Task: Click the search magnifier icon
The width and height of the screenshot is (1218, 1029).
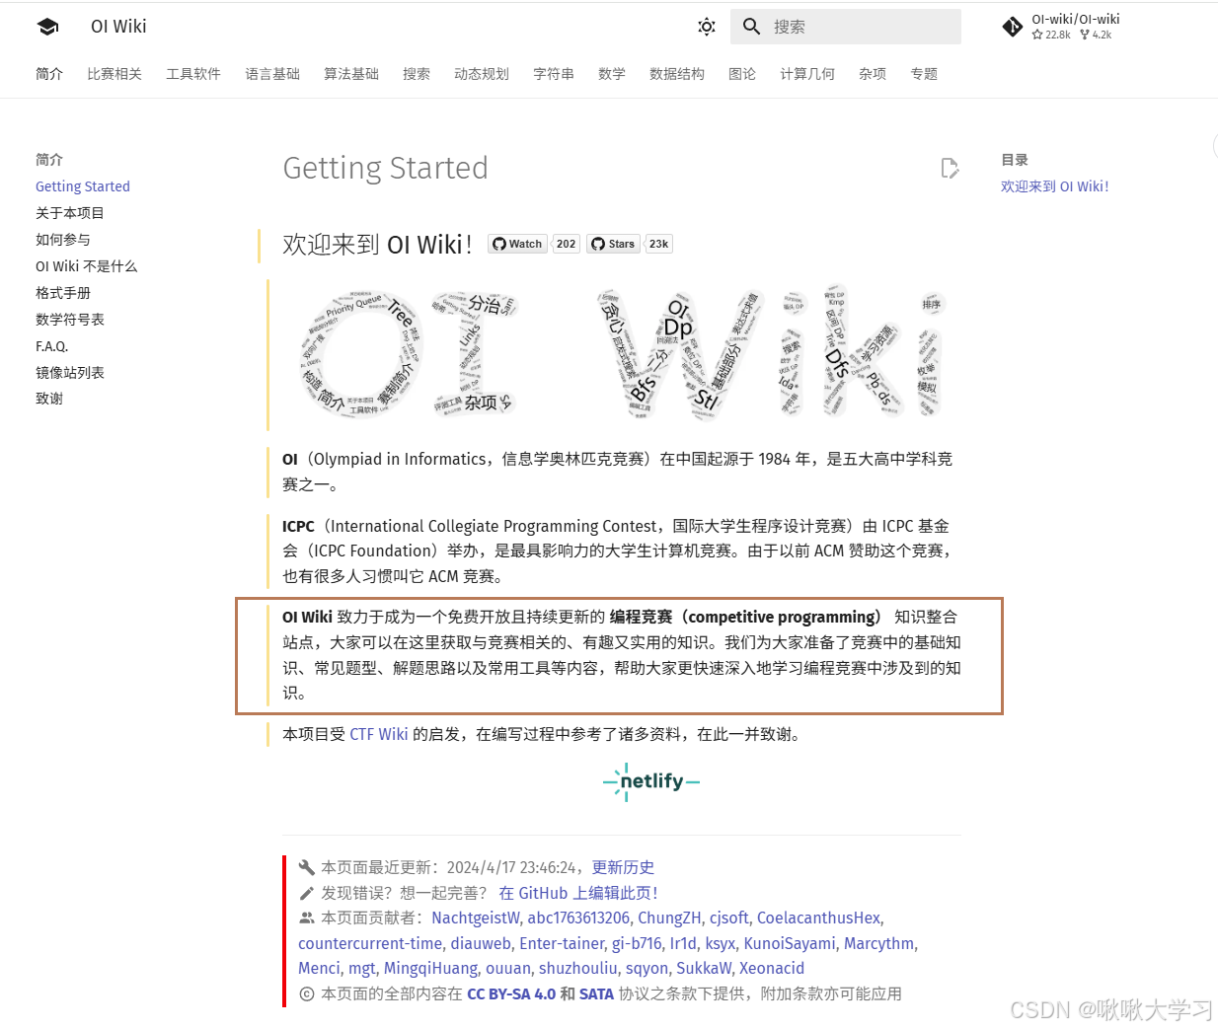Action: [752, 27]
